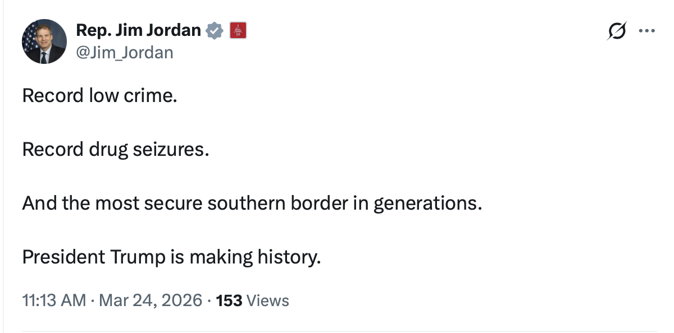Click the display name "Rep. Jim Jordan"

click(x=138, y=30)
